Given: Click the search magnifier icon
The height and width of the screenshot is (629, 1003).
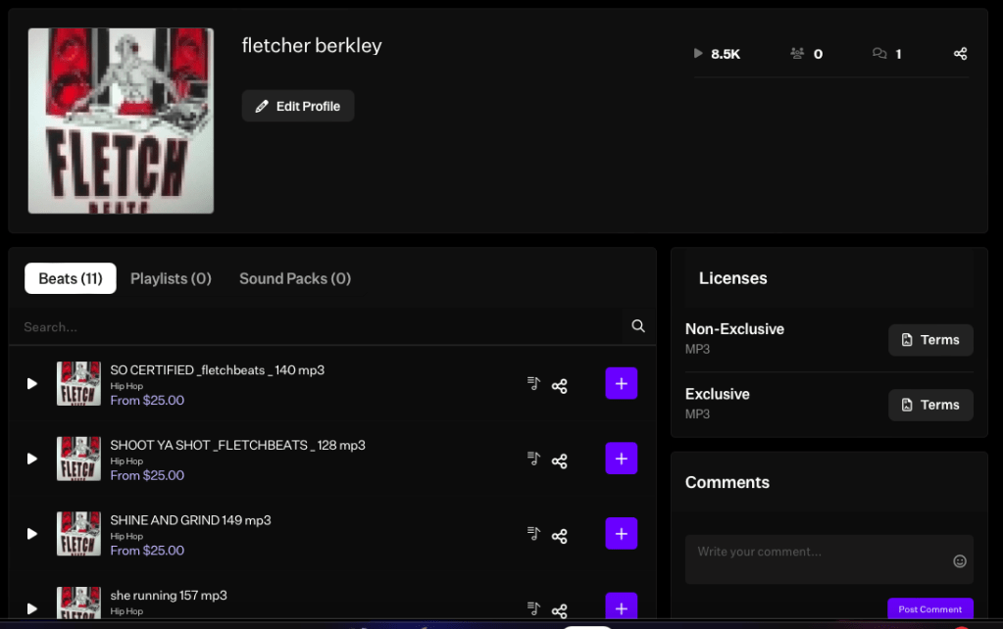Looking at the screenshot, I should tap(638, 326).
